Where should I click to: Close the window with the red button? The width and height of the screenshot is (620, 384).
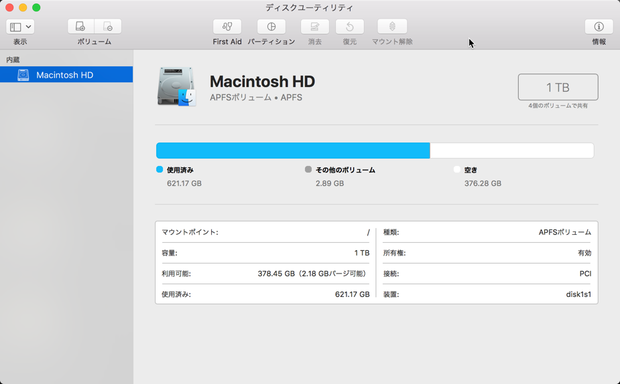tap(9, 7)
